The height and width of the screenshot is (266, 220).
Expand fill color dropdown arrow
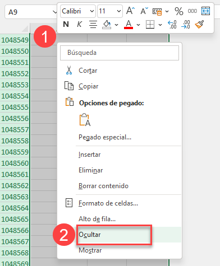(x=116, y=25)
